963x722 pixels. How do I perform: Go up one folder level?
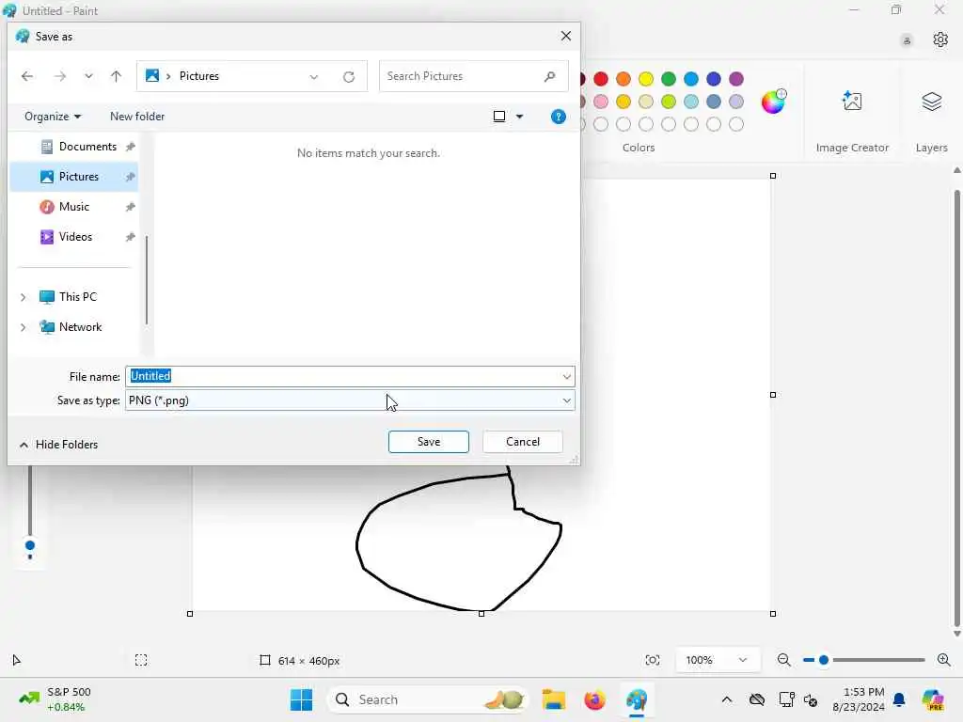pos(116,76)
